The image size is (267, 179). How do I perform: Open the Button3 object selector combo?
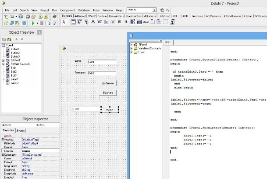click(30, 125)
